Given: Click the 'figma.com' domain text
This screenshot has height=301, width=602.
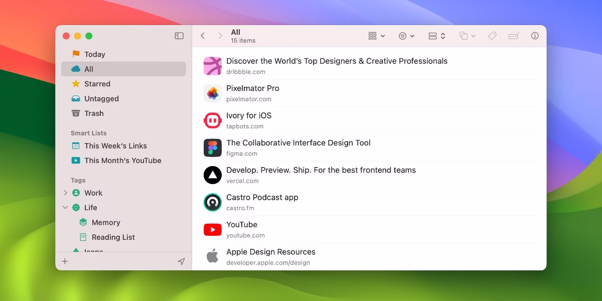Looking at the screenshot, I should pyautogui.click(x=242, y=154).
